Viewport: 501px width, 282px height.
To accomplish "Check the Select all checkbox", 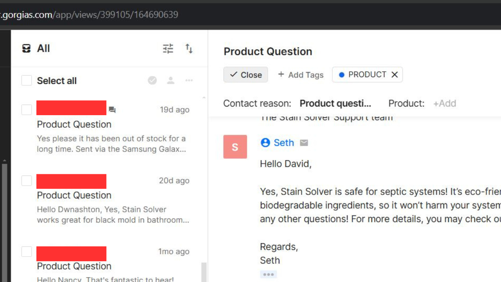I will coord(27,81).
